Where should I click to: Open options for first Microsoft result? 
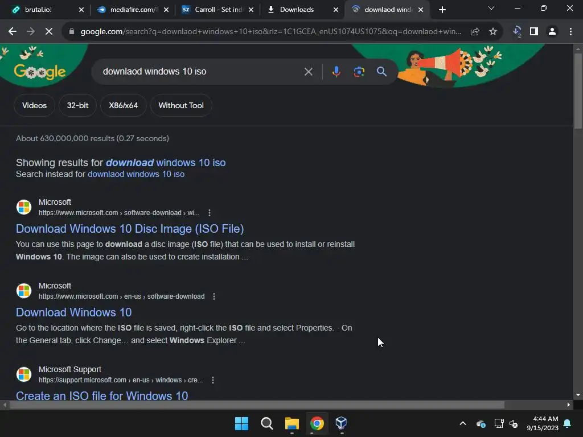pyautogui.click(x=210, y=213)
